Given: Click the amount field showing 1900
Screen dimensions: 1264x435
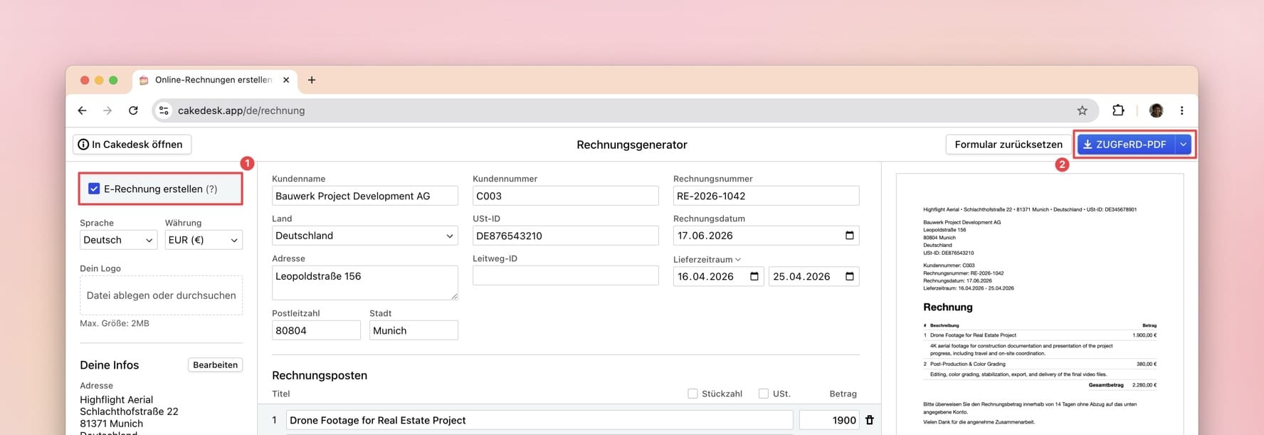Looking at the screenshot, I should pyautogui.click(x=829, y=420).
